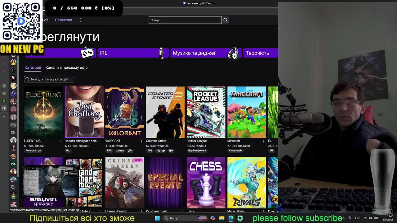Open the ENG language switcher

(358, 218)
